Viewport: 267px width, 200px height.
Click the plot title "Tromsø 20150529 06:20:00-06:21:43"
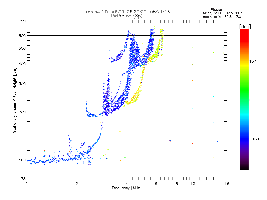(x=126, y=12)
